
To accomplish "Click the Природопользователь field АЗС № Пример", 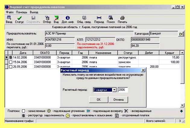I will 89,33.
